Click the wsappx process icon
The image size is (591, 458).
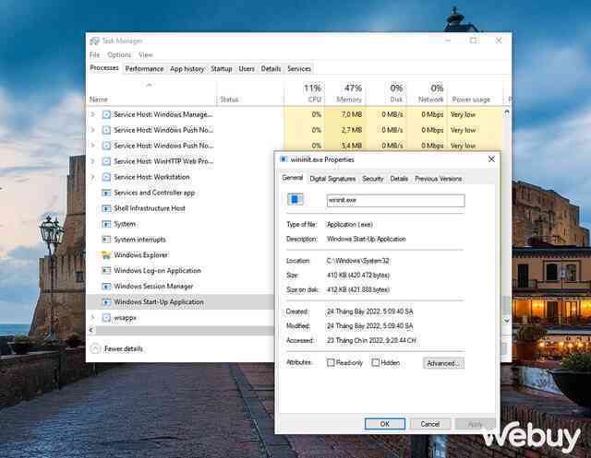[x=107, y=318]
